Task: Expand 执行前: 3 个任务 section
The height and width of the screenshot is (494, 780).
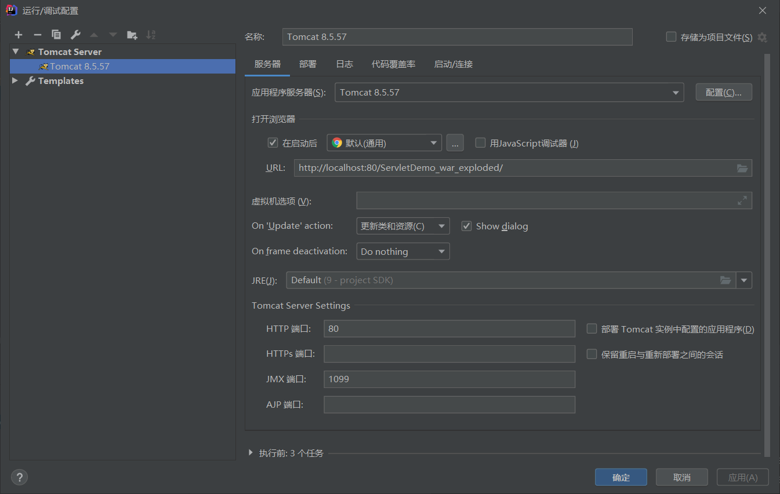Action: tap(251, 453)
